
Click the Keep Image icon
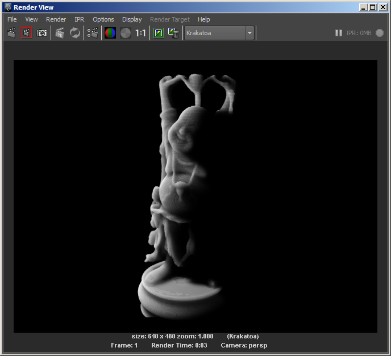click(159, 33)
